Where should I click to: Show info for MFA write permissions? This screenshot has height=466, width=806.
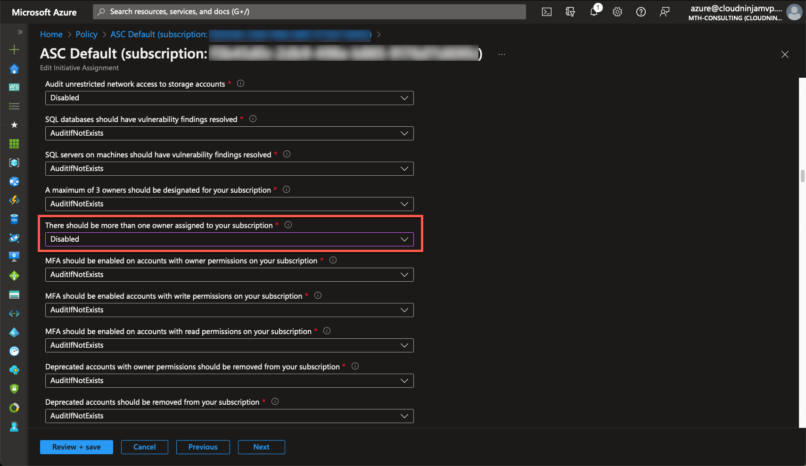click(x=318, y=295)
